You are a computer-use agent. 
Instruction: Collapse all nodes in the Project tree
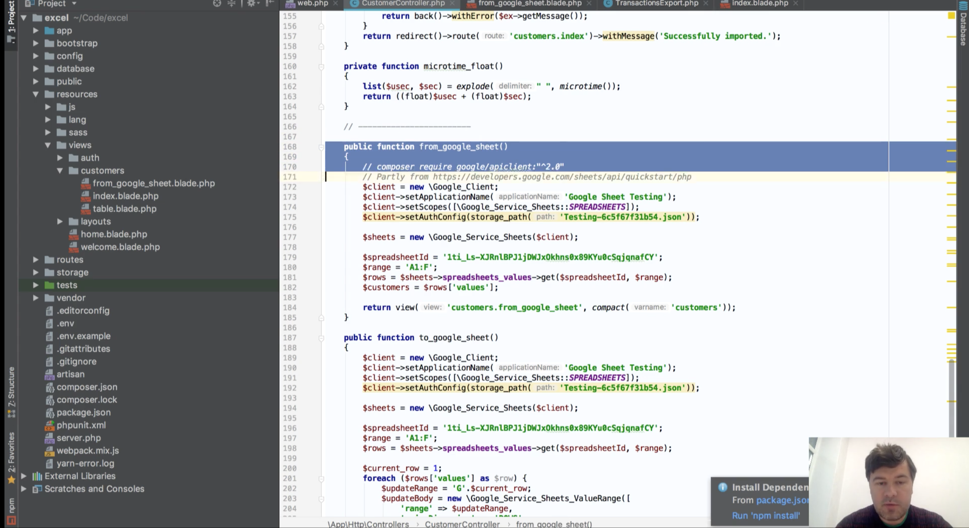click(232, 3)
